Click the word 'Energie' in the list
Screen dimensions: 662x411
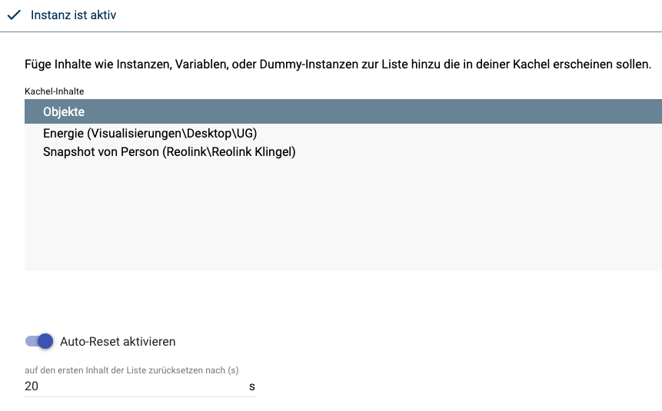pos(63,134)
